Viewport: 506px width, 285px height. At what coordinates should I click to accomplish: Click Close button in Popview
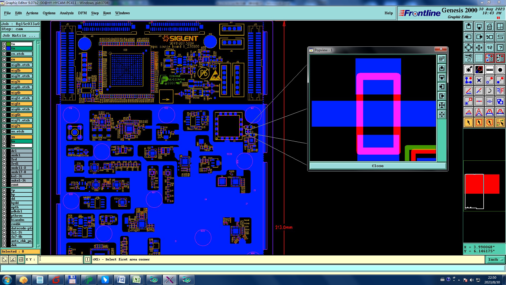pos(377,166)
